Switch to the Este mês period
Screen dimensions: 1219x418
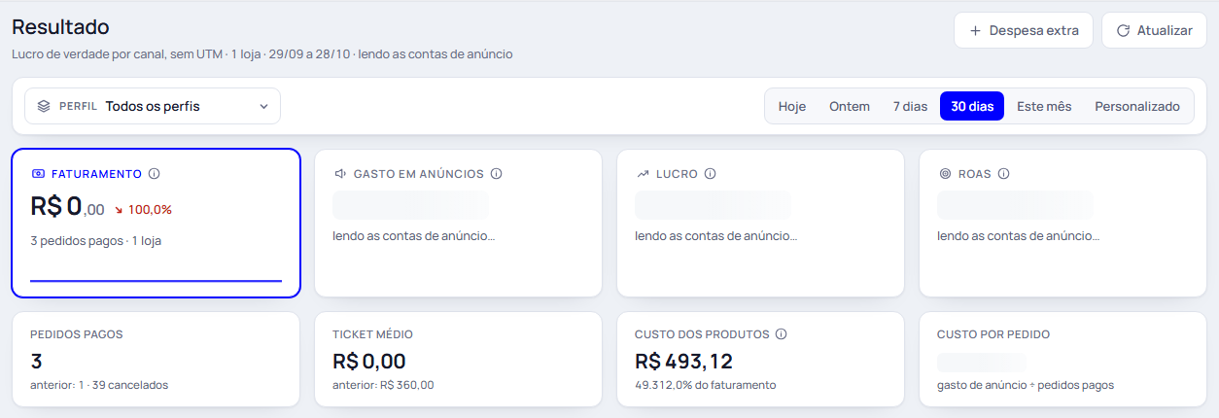(x=1044, y=106)
